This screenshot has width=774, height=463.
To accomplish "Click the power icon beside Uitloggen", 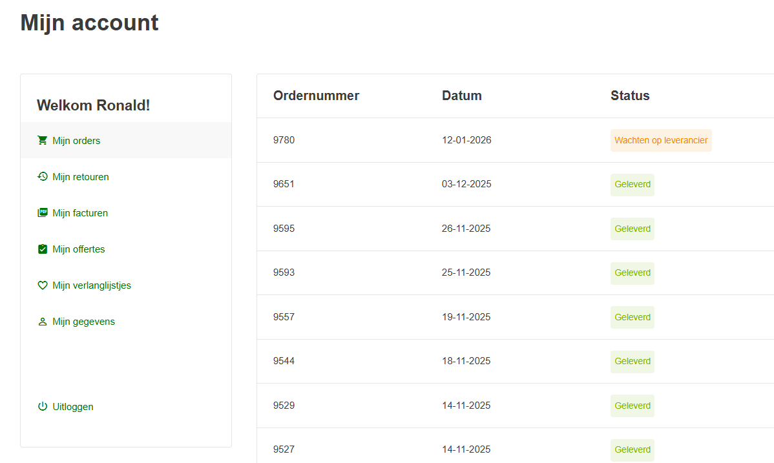I will click(43, 407).
